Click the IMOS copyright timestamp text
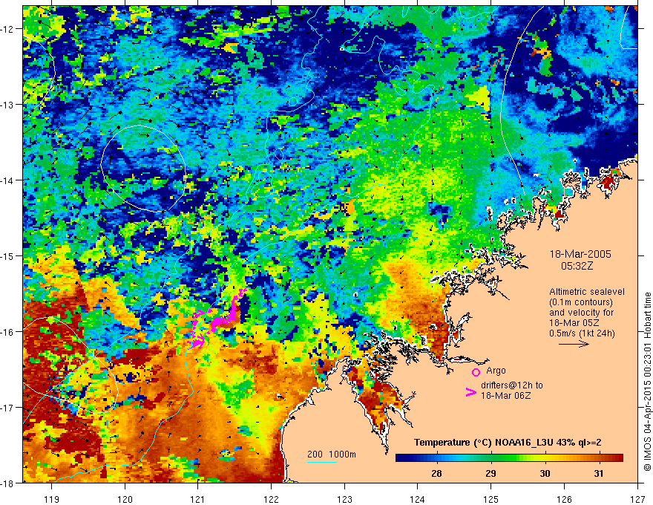Viewport: 653px width, 505px height. click(x=647, y=382)
